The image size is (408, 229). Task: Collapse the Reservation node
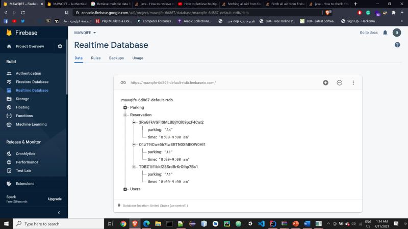pyautogui.click(x=125, y=115)
